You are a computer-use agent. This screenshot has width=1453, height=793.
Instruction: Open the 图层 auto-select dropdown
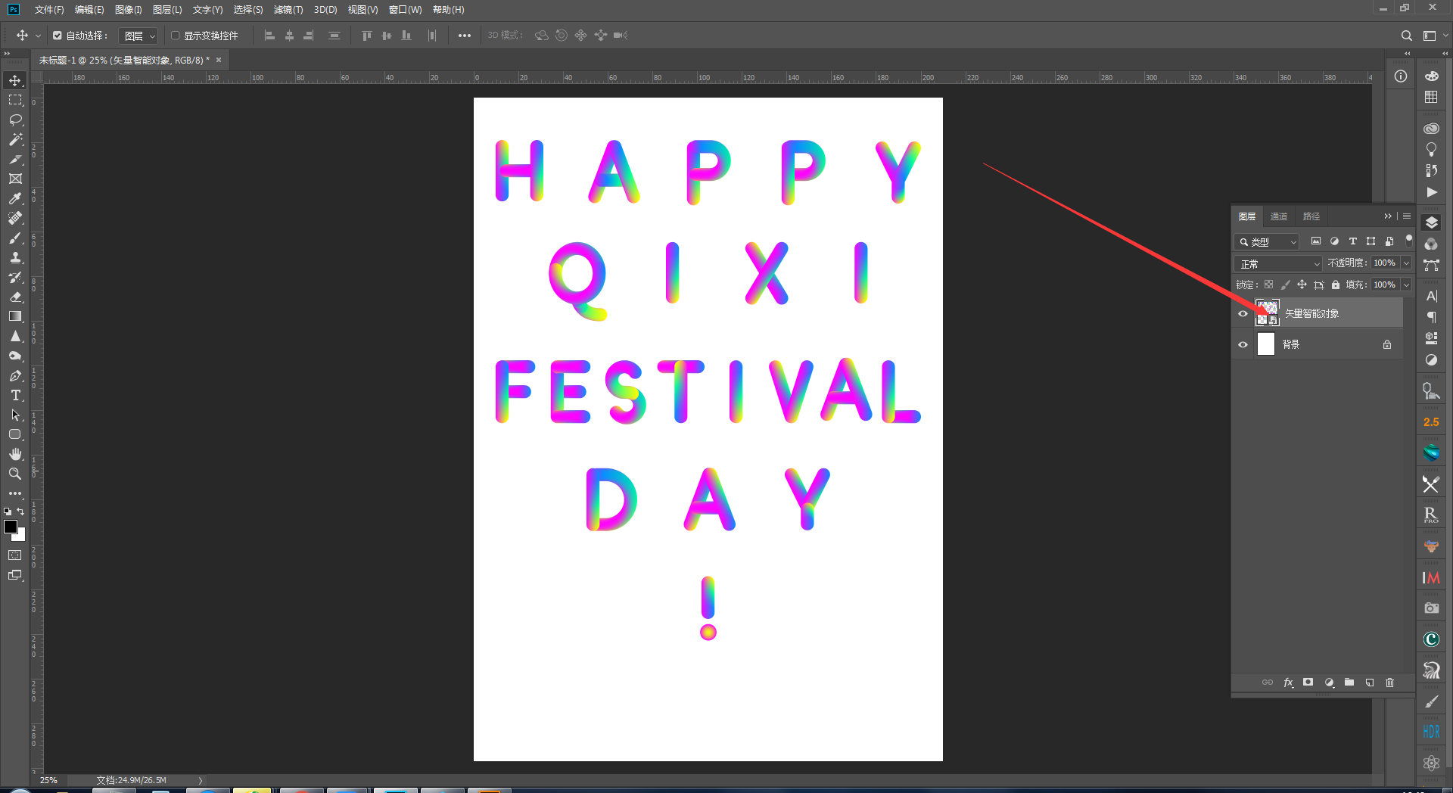click(x=138, y=36)
